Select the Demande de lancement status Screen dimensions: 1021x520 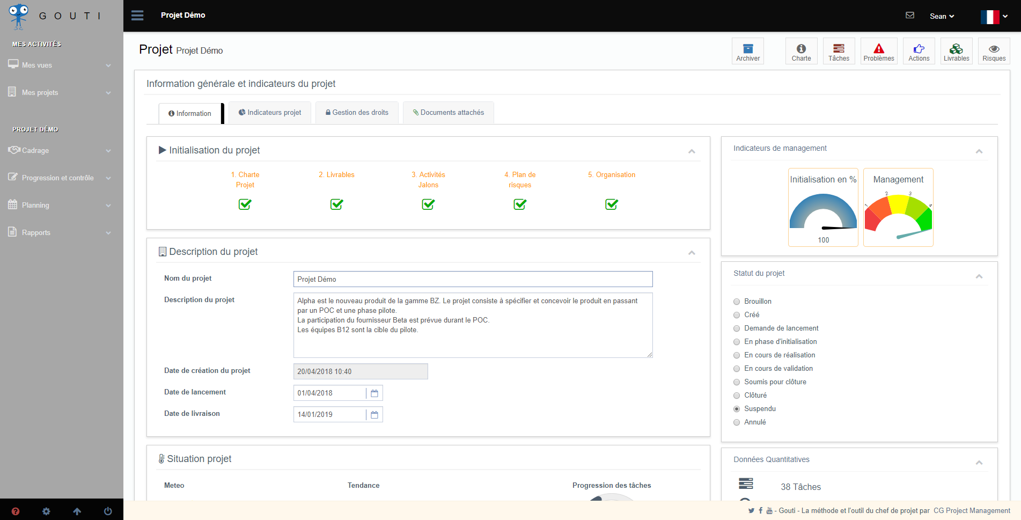tap(737, 328)
